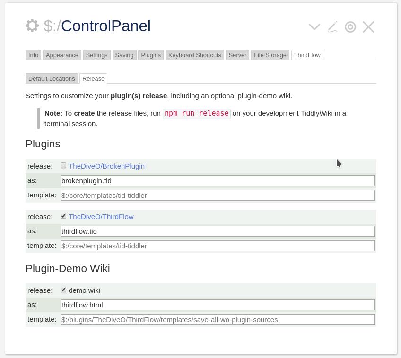Image resolution: width=401 pixels, height=358 pixels.
Task: Open the Appearance tab
Action: click(62, 55)
